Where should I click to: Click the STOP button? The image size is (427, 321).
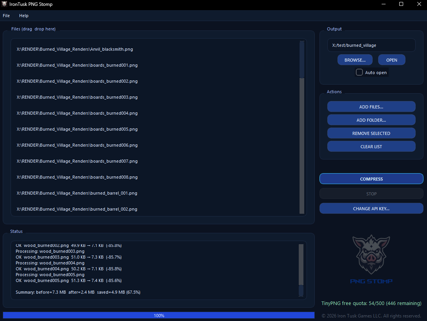pyautogui.click(x=371, y=194)
